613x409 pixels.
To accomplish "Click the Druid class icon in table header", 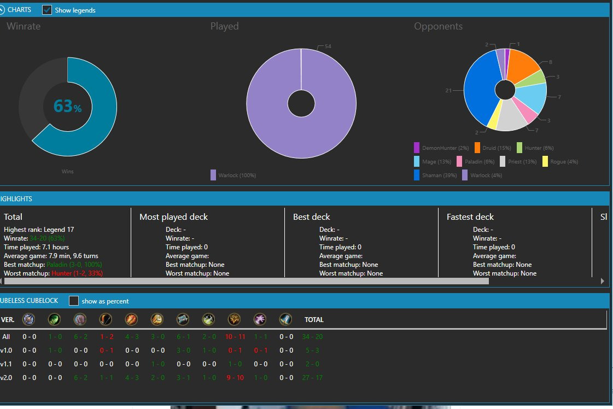I will 80,319.
